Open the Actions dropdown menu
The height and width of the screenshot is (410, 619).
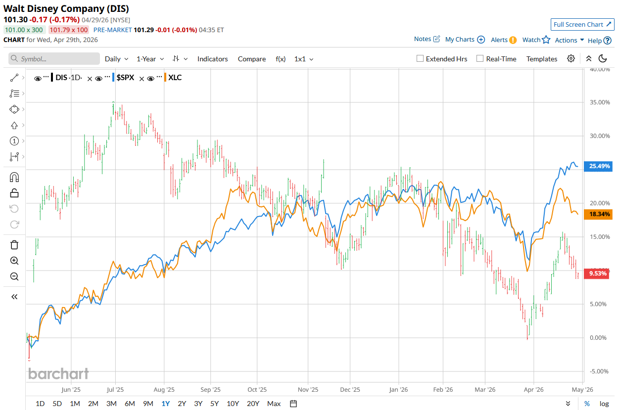(569, 40)
